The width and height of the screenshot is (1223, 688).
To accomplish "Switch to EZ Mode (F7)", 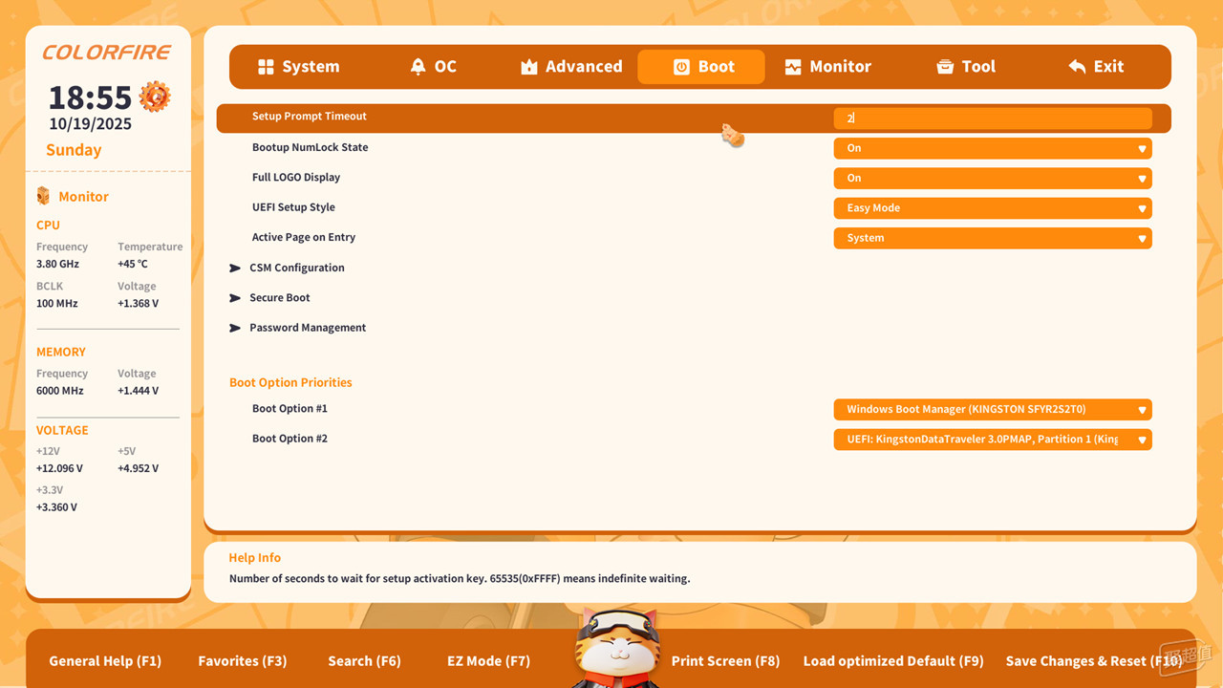I will pyautogui.click(x=488, y=661).
